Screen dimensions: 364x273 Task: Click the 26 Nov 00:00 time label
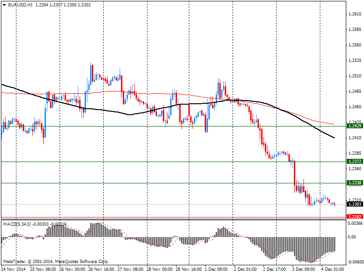click(72, 269)
